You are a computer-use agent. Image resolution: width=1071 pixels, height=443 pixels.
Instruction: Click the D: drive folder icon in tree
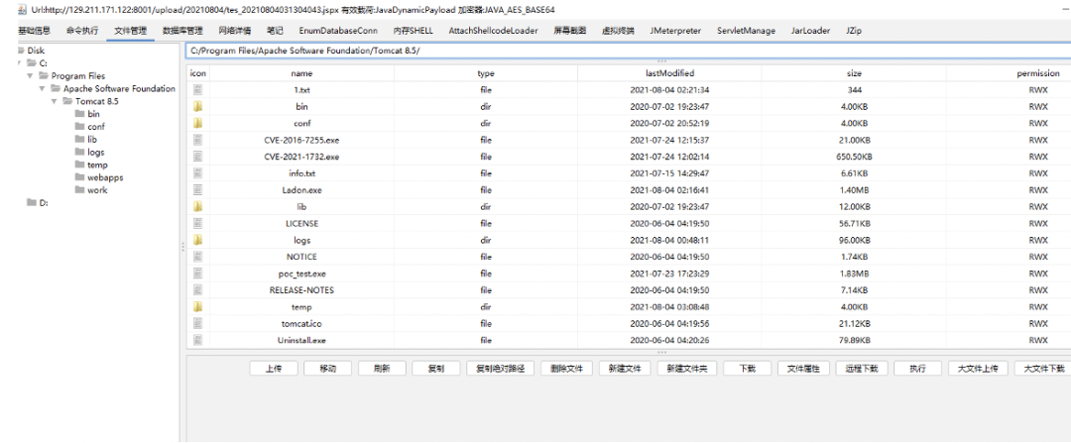[x=32, y=203]
